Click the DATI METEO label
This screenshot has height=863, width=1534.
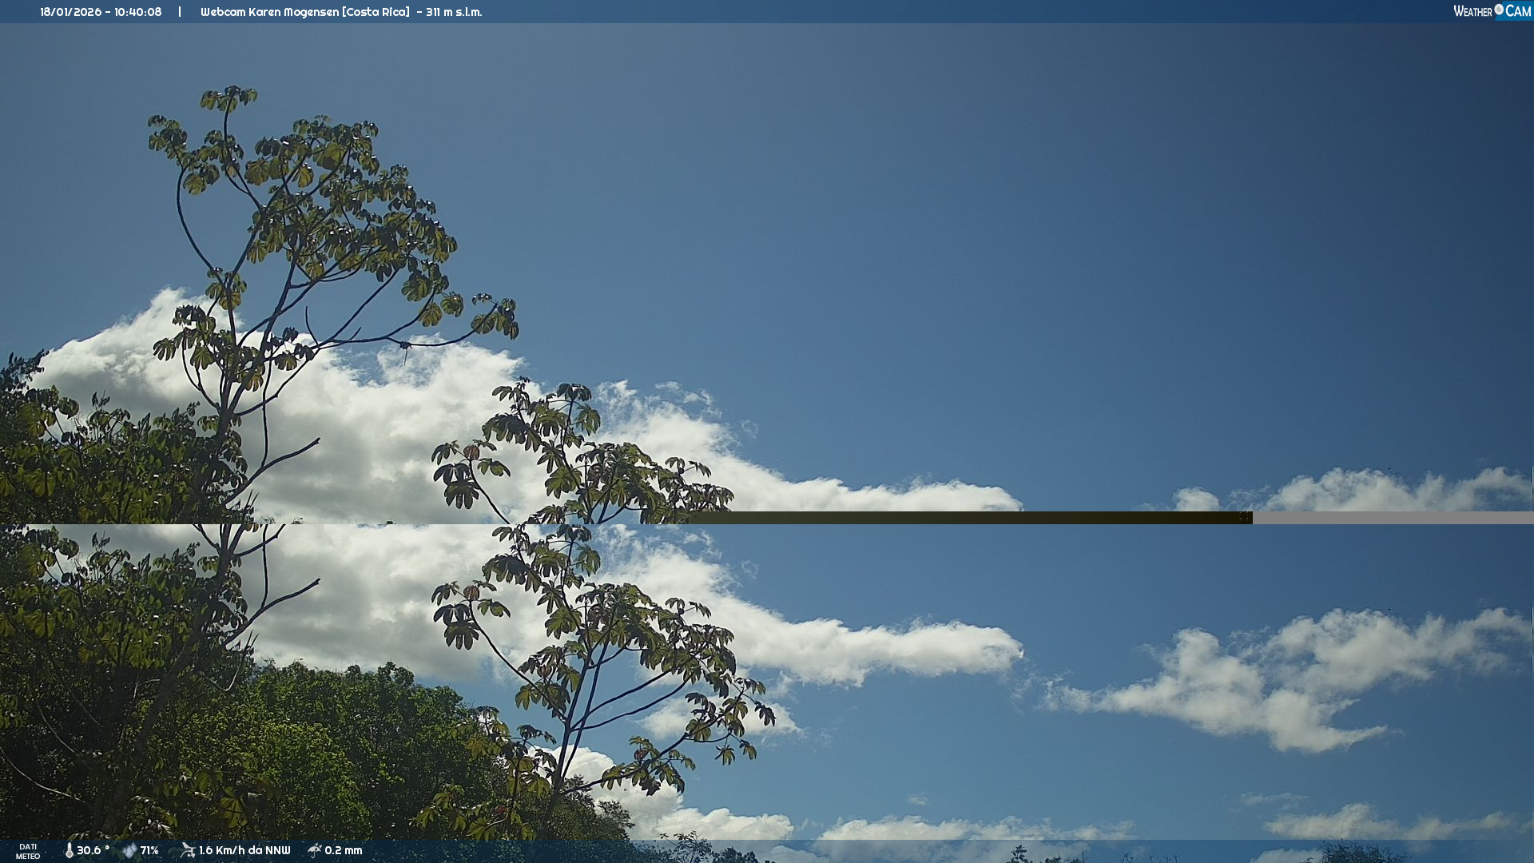(28, 851)
